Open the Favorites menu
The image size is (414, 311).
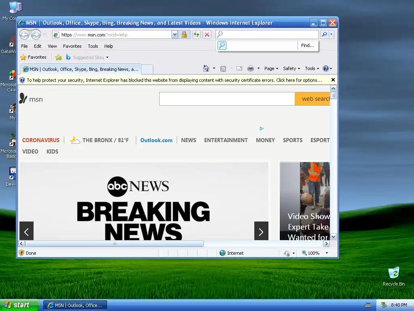click(x=72, y=46)
